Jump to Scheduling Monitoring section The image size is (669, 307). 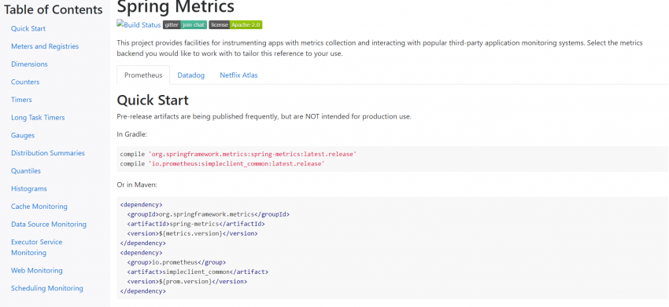coord(47,288)
